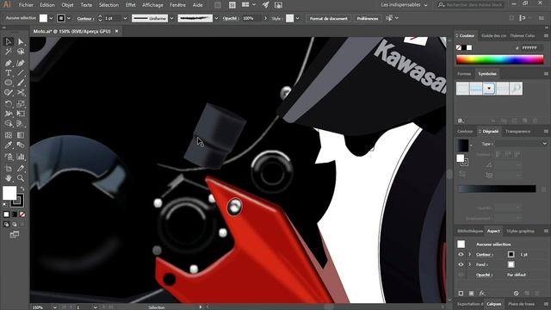Select the Scale tool
The image size is (551, 310).
coord(21,103)
